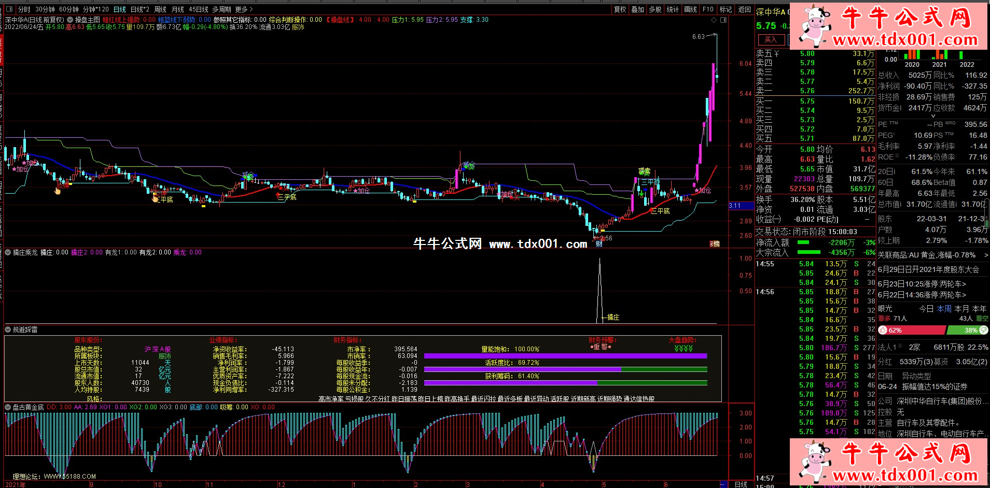
Task: Click the 返回 back button
Action: coord(745,9)
